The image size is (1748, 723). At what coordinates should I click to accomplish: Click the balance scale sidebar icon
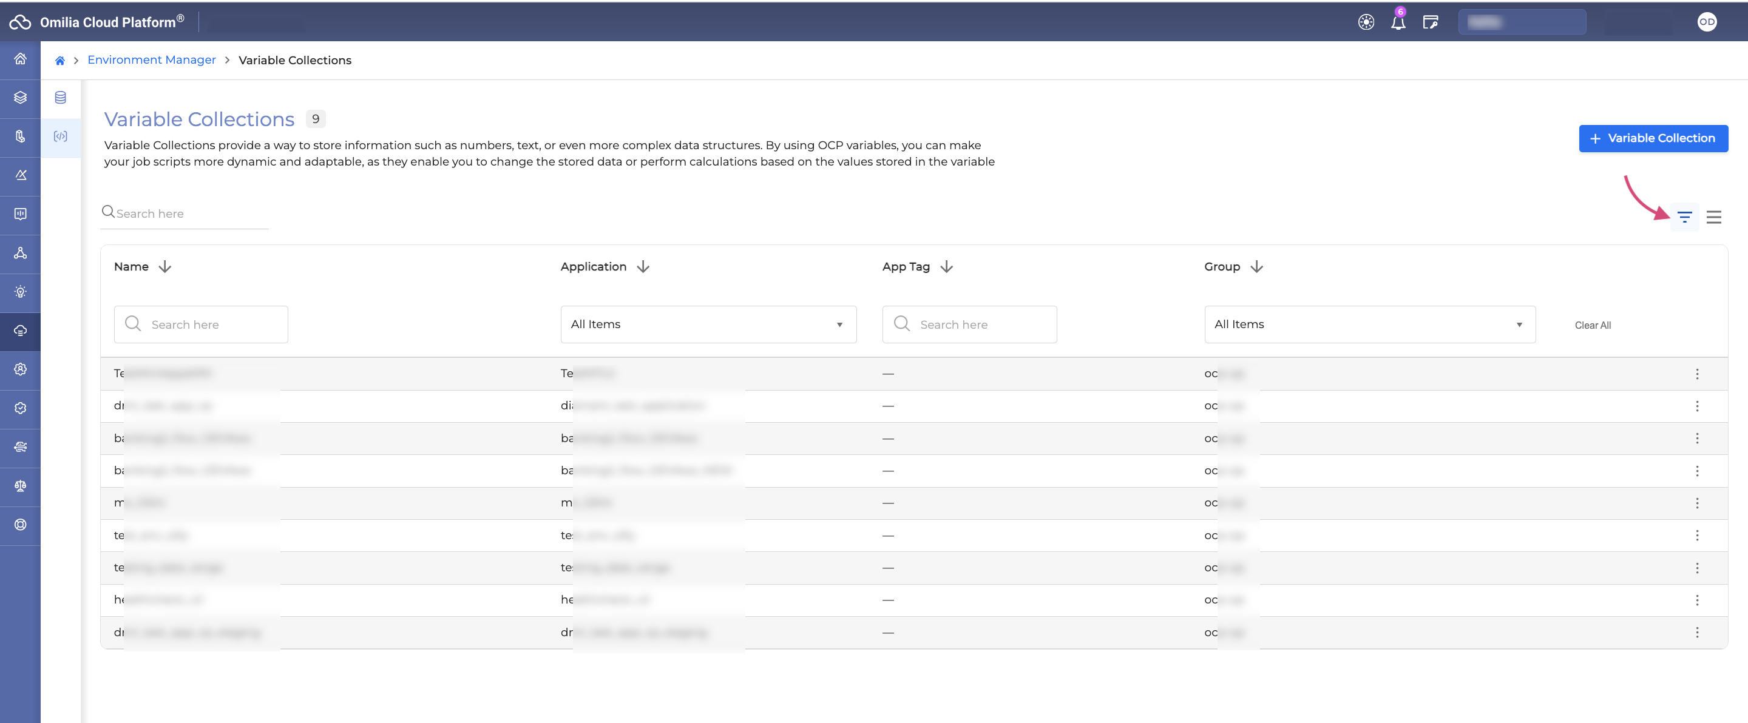[21, 486]
